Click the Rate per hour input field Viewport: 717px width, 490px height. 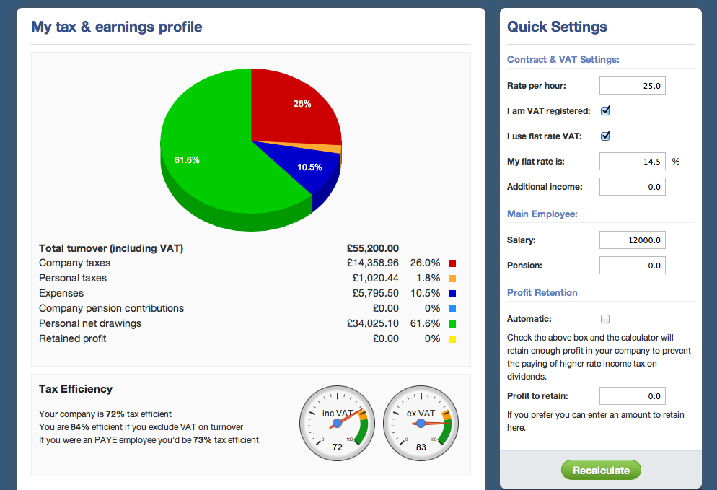[632, 86]
